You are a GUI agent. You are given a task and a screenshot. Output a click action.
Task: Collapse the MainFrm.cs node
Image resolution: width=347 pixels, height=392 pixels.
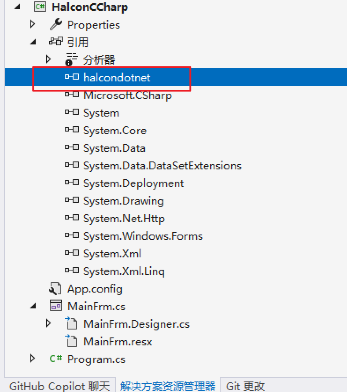[x=32, y=305]
